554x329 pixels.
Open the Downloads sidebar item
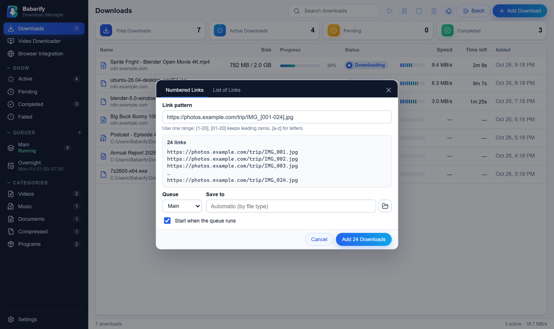(x=44, y=28)
